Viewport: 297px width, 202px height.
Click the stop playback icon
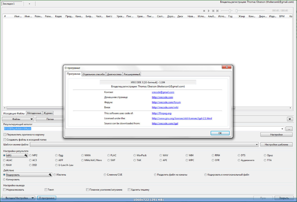tap(204, 11)
